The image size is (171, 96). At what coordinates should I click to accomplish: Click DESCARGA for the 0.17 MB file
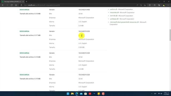(x=24, y=31)
